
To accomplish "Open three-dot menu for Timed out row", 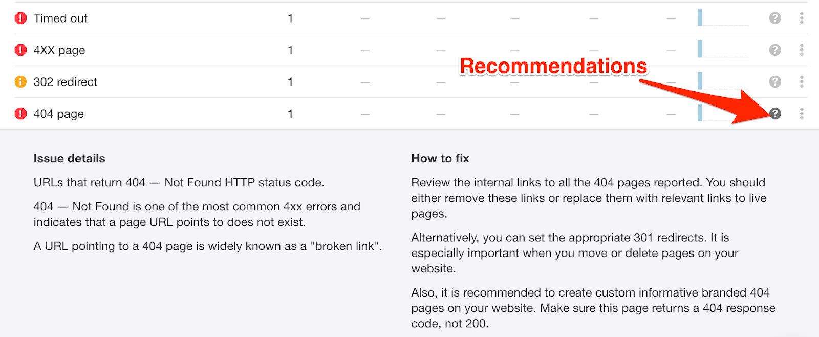I will coord(802,18).
